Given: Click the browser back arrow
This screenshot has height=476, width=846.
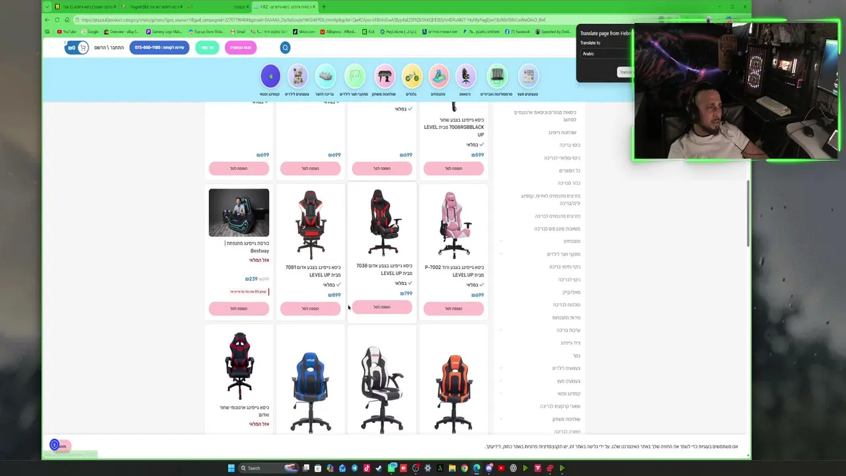Looking at the screenshot, I should (x=47, y=20).
